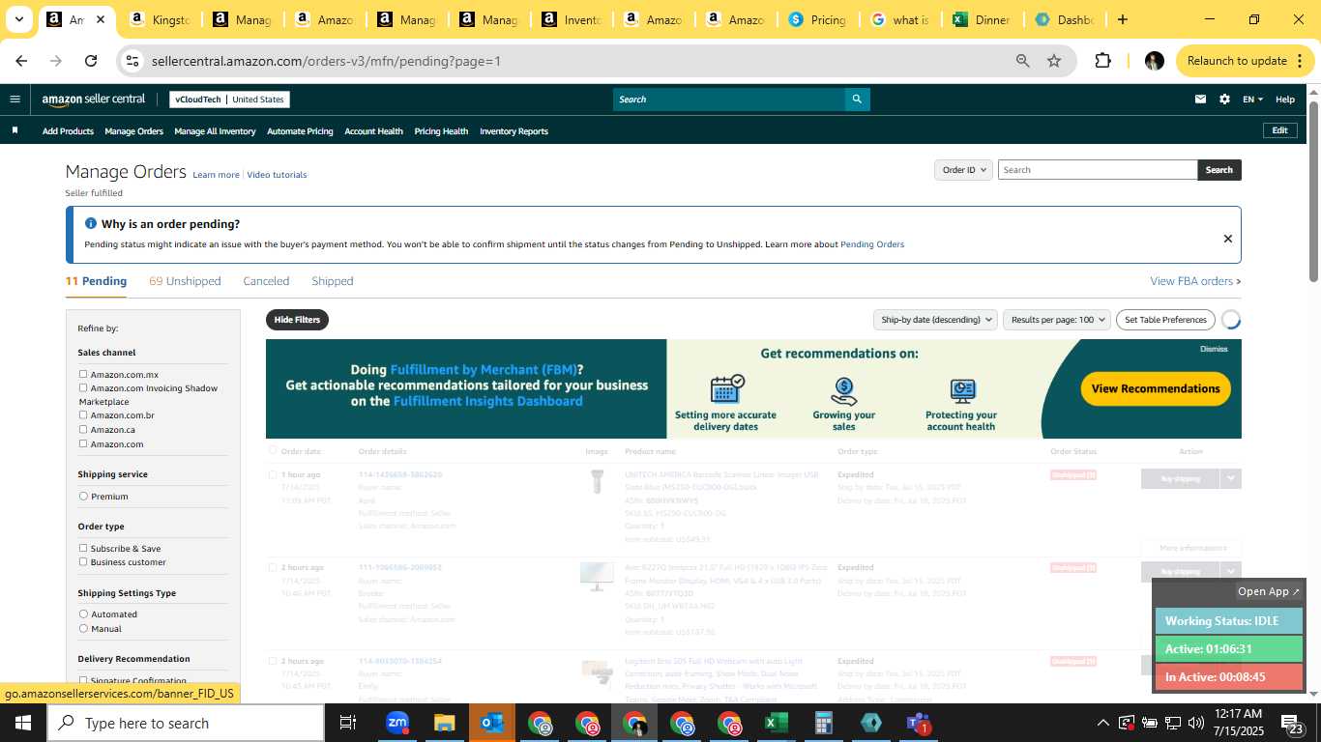
Task: Switch to the Canceled orders tab
Action: click(x=266, y=281)
